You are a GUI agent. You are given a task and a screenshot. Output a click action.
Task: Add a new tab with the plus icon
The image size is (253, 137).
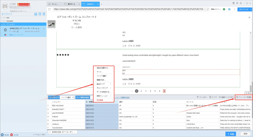[102, 4]
